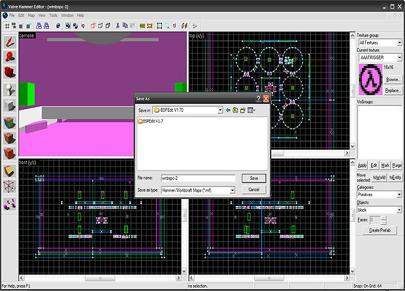Edit cordon bounds (orange striped icon)

[x=150, y=26]
